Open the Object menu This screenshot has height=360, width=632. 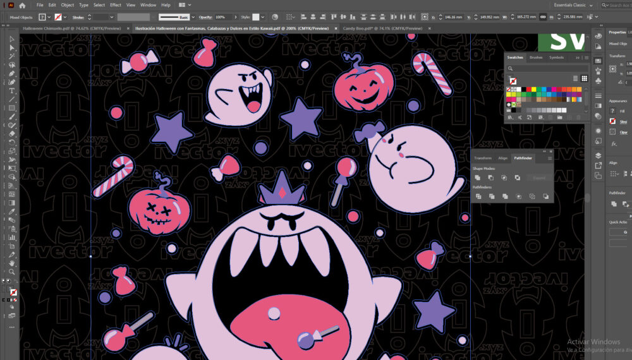click(68, 5)
